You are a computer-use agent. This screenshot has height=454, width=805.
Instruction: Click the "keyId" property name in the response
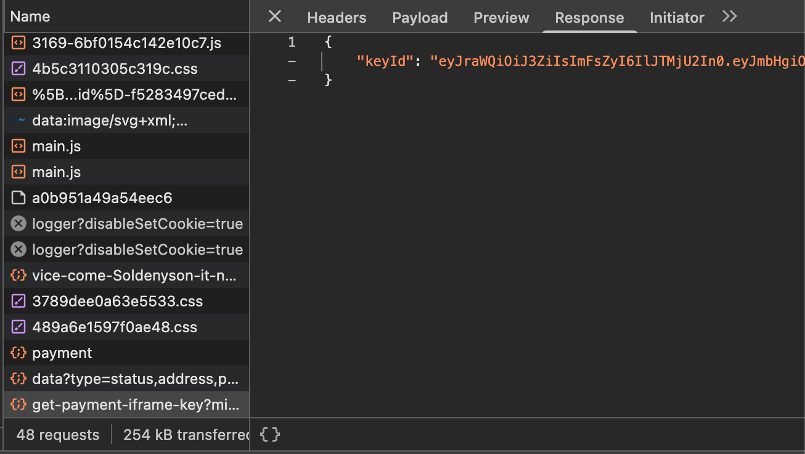384,62
